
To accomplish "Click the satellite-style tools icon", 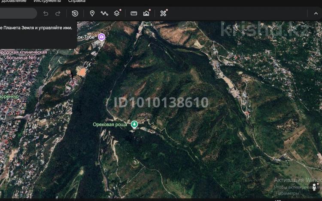I will 163,13.
